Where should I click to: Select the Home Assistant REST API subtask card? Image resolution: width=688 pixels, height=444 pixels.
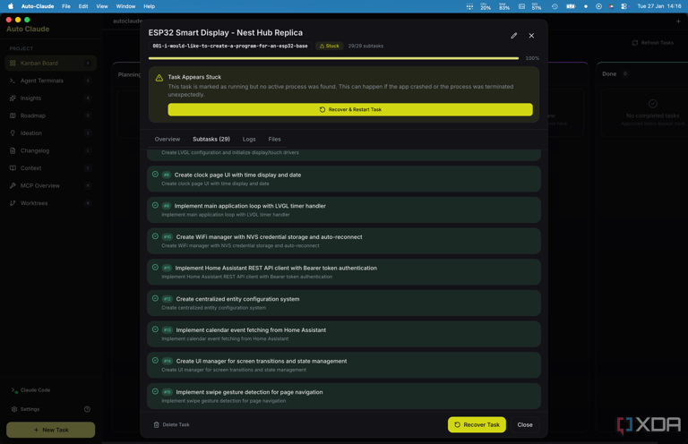[x=344, y=272]
